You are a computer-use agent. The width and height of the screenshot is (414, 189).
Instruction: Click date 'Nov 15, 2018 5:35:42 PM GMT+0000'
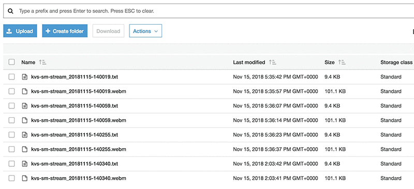(x=275, y=77)
